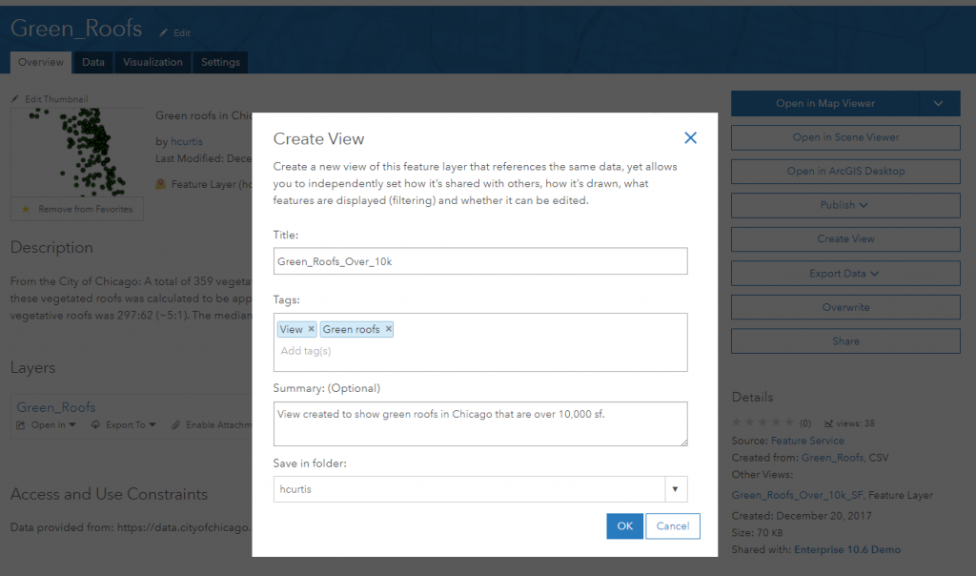Click inside the Title input field
The width and height of the screenshot is (976, 576).
(x=479, y=261)
